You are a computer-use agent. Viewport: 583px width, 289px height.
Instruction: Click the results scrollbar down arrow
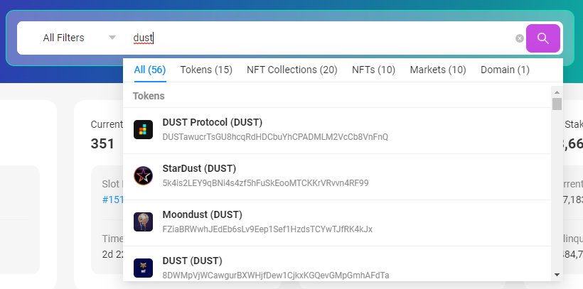[x=557, y=274]
